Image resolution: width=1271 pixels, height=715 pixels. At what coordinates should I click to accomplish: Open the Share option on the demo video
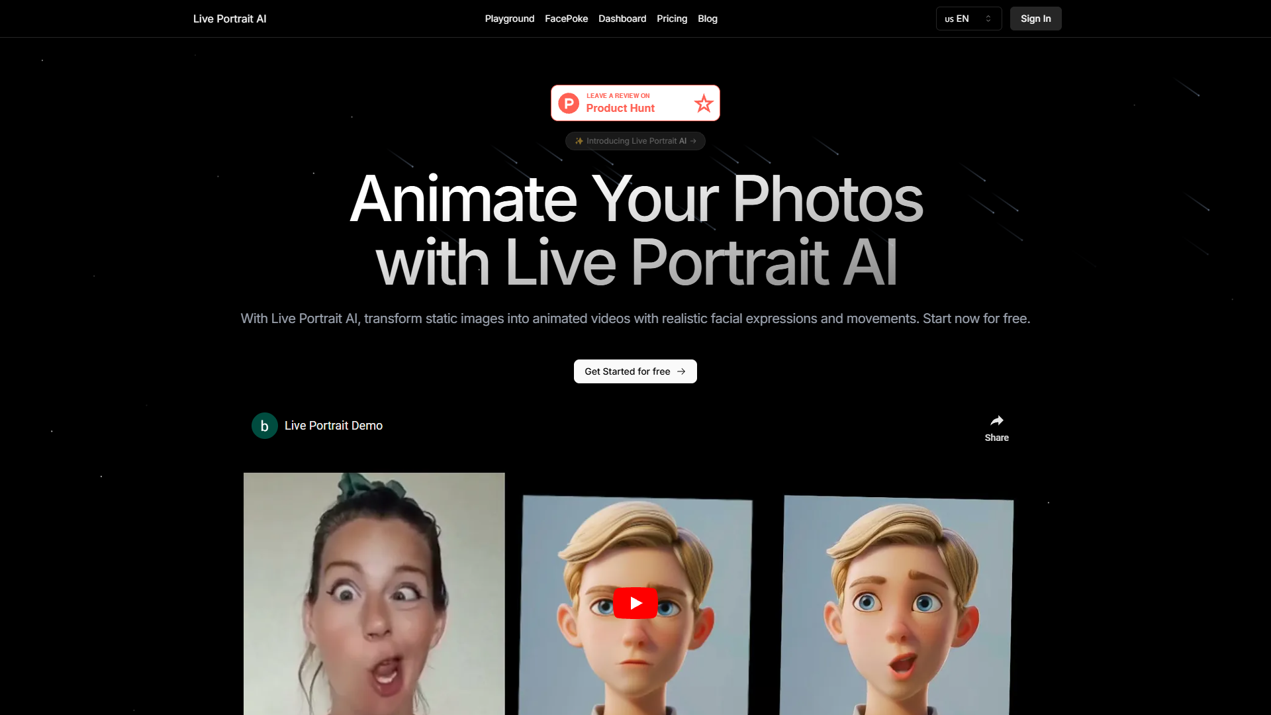(996, 427)
